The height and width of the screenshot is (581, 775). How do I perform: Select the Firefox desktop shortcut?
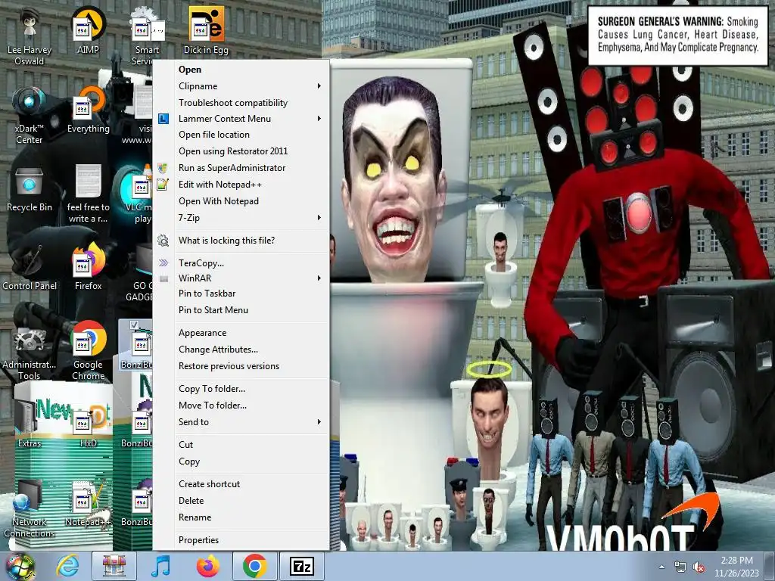[x=88, y=267]
